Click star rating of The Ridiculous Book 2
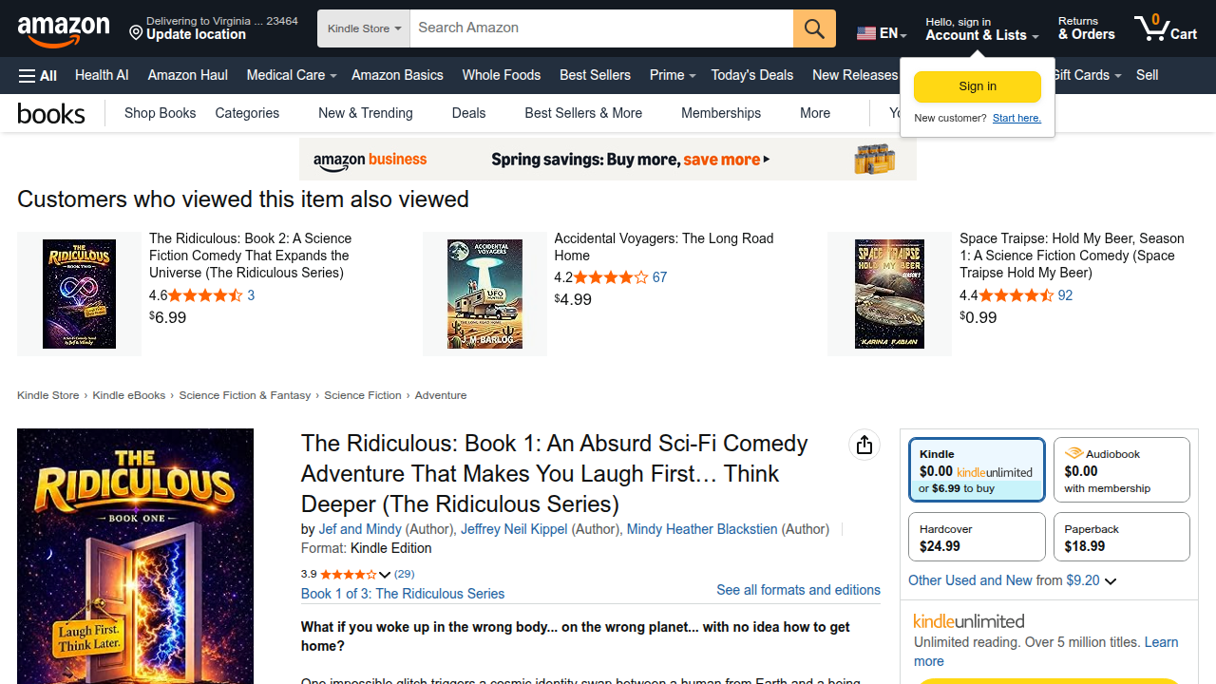 click(x=205, y=295)
